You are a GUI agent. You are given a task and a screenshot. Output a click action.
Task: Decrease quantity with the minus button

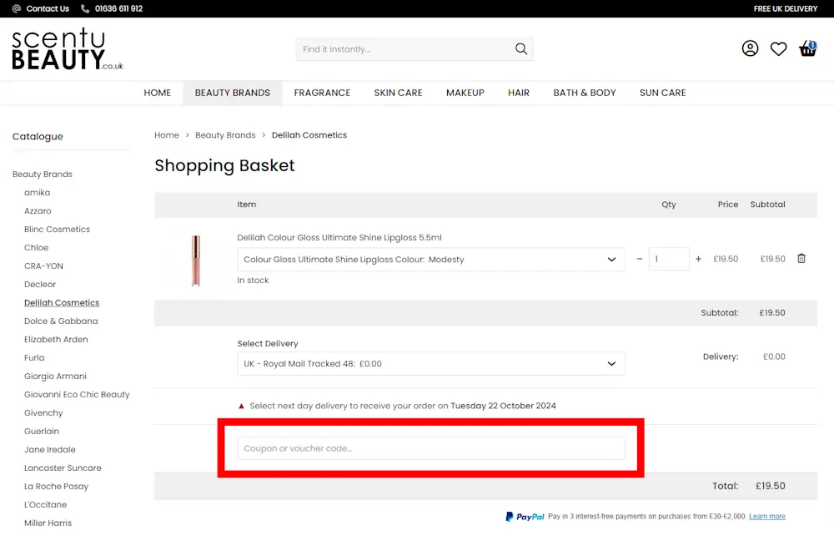click(640, 259)
